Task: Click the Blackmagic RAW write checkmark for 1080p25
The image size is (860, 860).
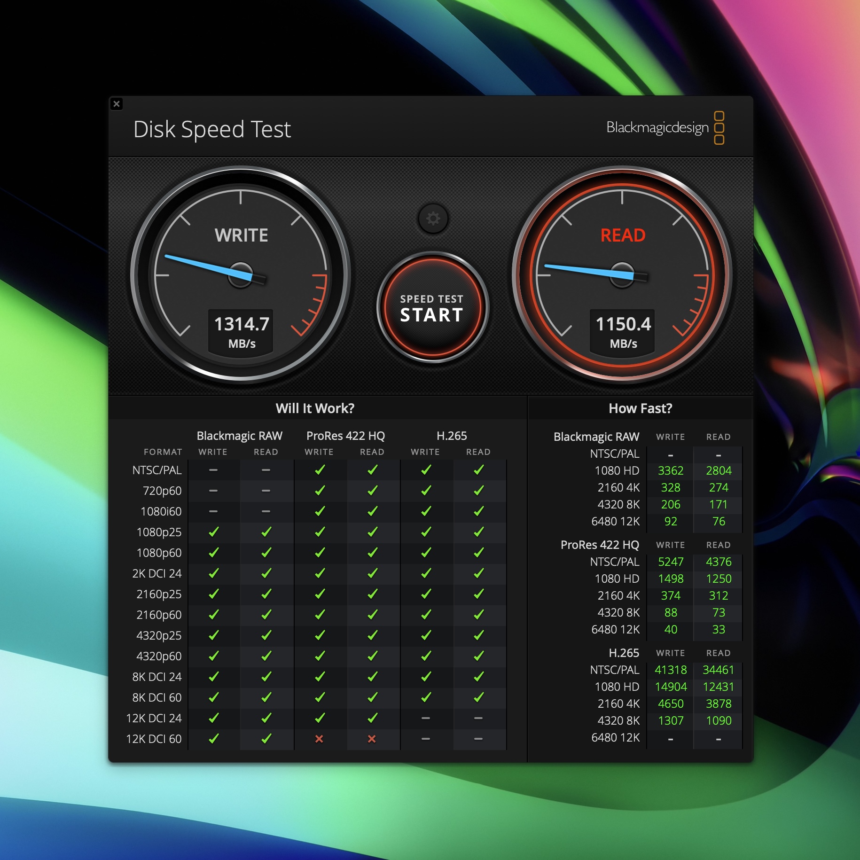Action: tap(213, 532)
